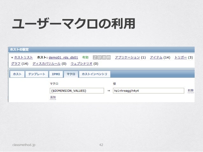Focus the {$DIMENSION_VALUES} macro name field
The width and height of the screenshot is (203, 152).
pos(77,91)
